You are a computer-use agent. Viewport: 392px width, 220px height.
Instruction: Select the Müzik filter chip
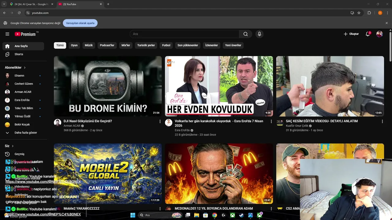[x=89, y=45]
